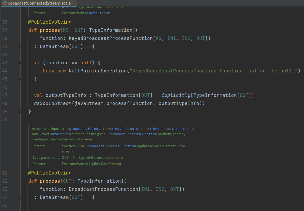This screenshot has height=211, width=304.
Task: Click '{@link DataStream}' text in Returns doc
Action: coord(105,164)
